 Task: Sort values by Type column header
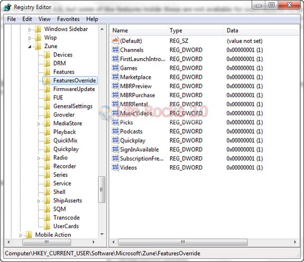[x=195, y=31]
